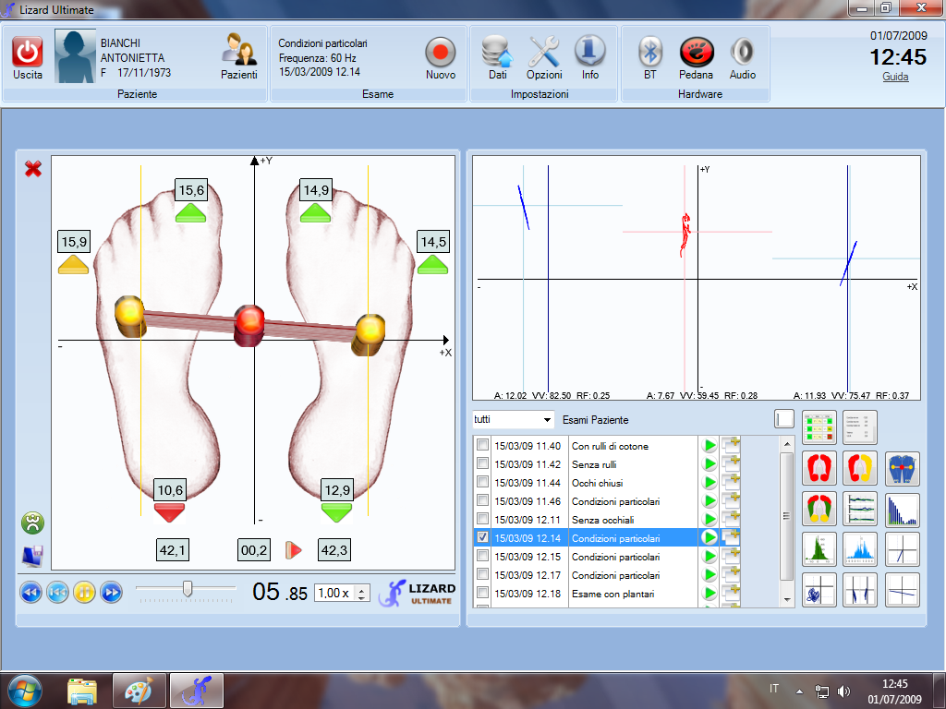Screen dimensions: 946x709
Task: Open the Guida help link
Action: [x=895, y=78]
